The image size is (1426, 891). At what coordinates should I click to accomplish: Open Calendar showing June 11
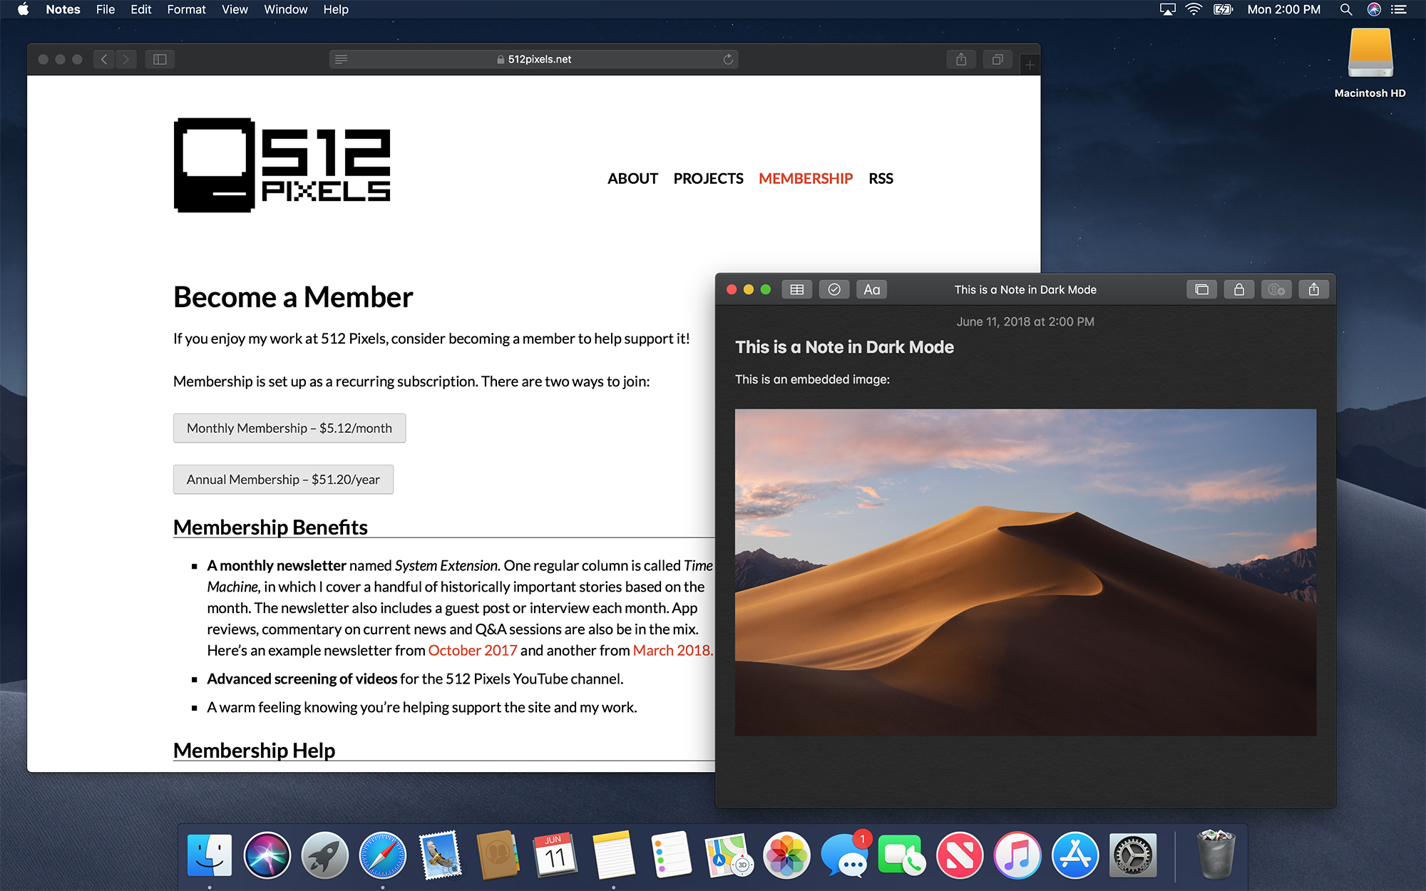(555, 855)
